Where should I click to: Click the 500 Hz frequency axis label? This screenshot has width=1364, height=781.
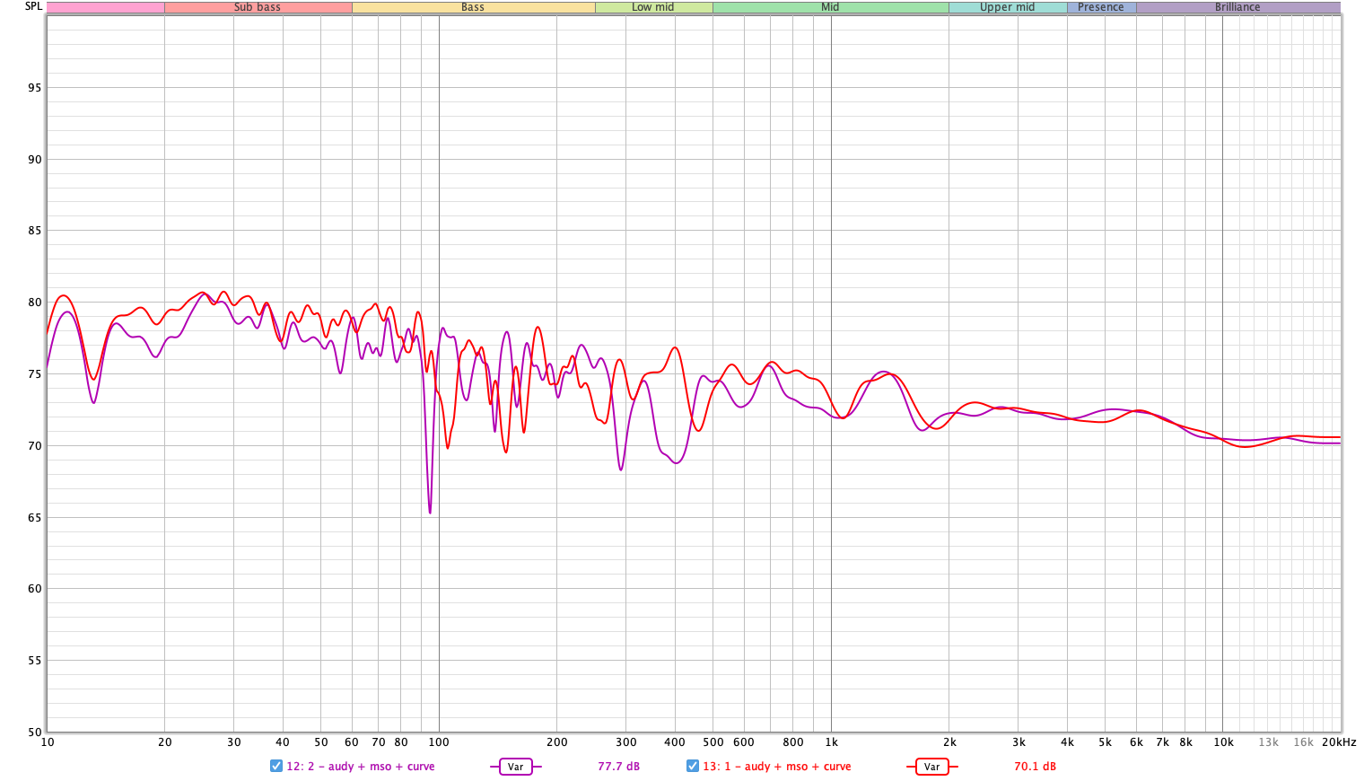point(713,742)
